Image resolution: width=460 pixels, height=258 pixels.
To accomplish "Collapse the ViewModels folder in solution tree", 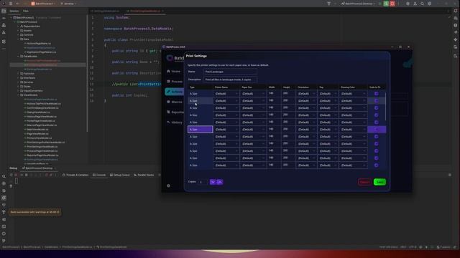I will coord(18,95).
